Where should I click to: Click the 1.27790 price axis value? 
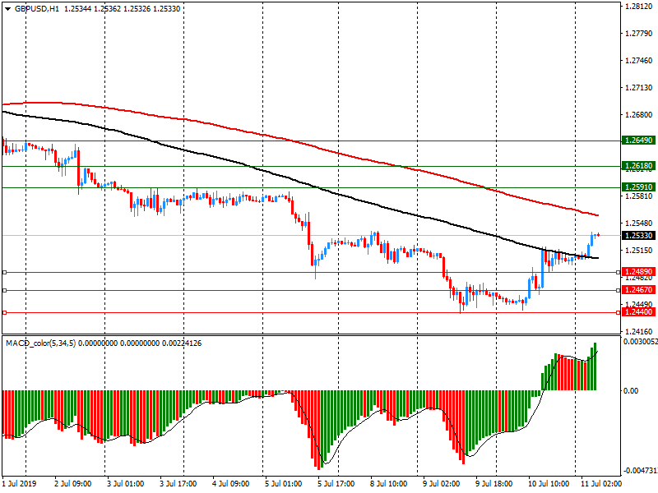[639, 34]
